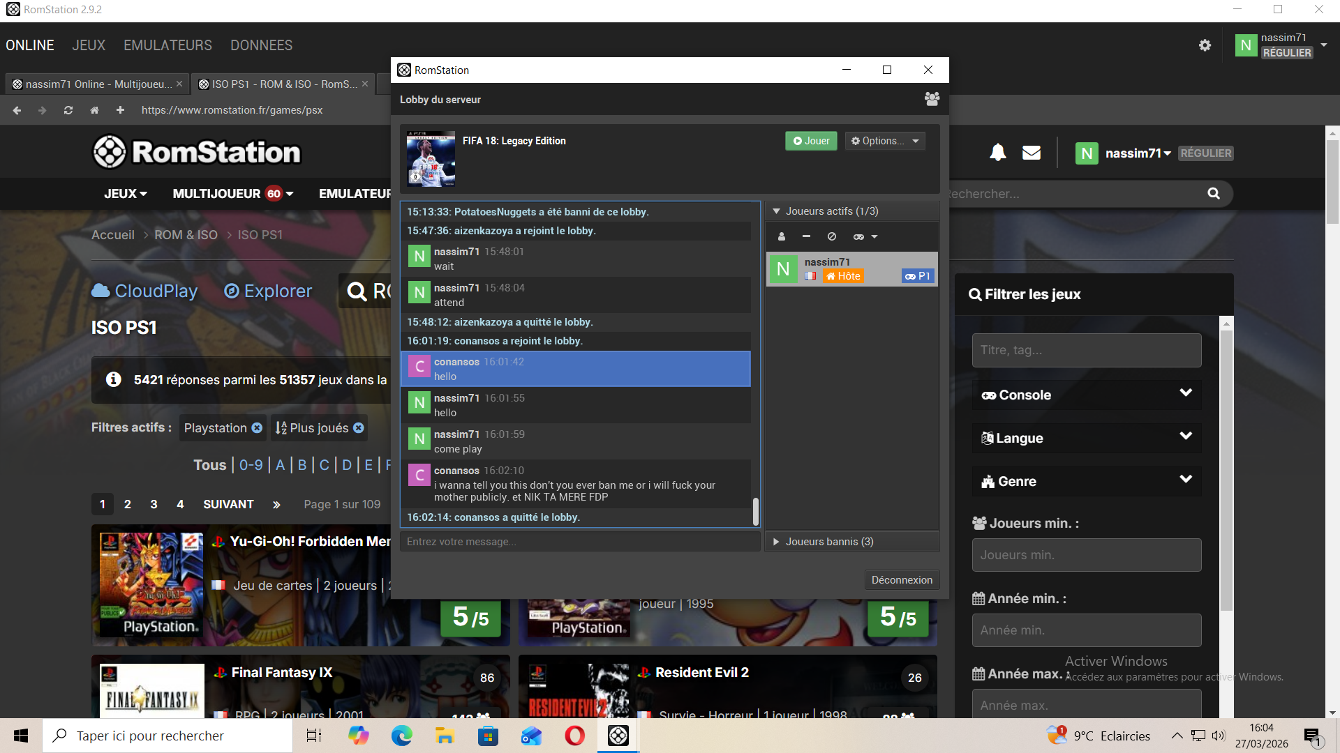
Task: Click the ban player circle-slash icon
Action: (x=832, y=236)
